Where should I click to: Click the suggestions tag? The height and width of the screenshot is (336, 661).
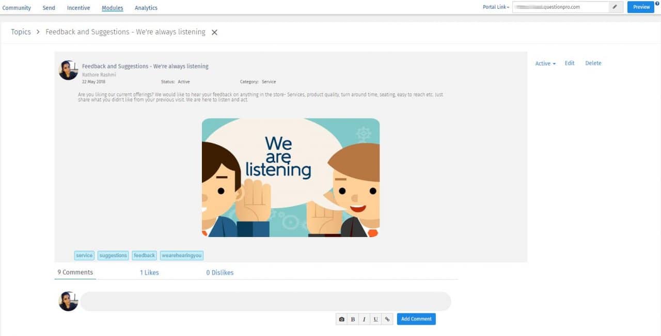pos(113,255)
